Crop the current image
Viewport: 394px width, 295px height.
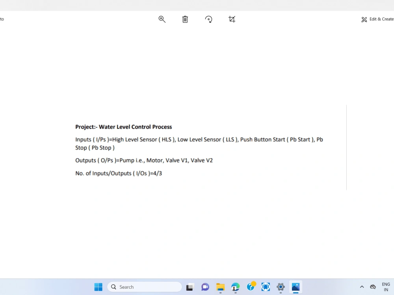click(x=232, y=19)
